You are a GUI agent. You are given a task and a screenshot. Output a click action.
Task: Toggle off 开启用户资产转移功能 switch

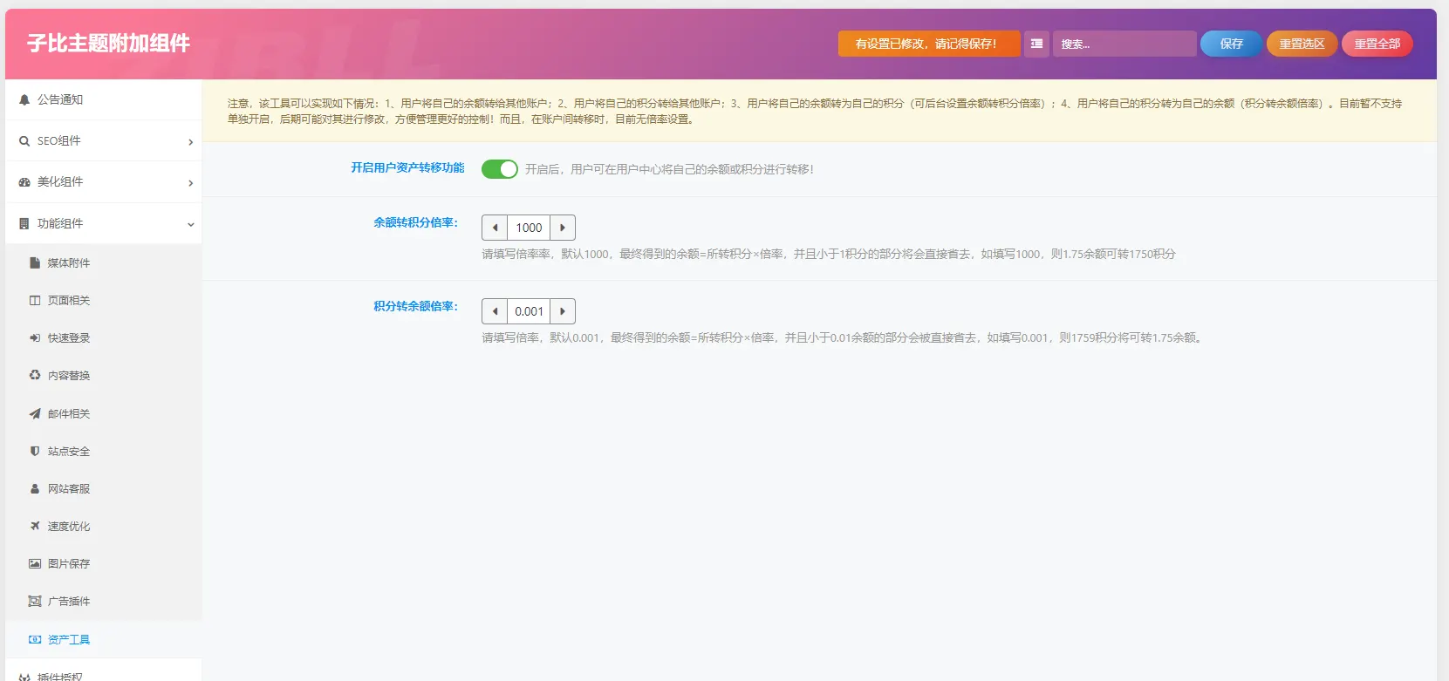[500, 169]
